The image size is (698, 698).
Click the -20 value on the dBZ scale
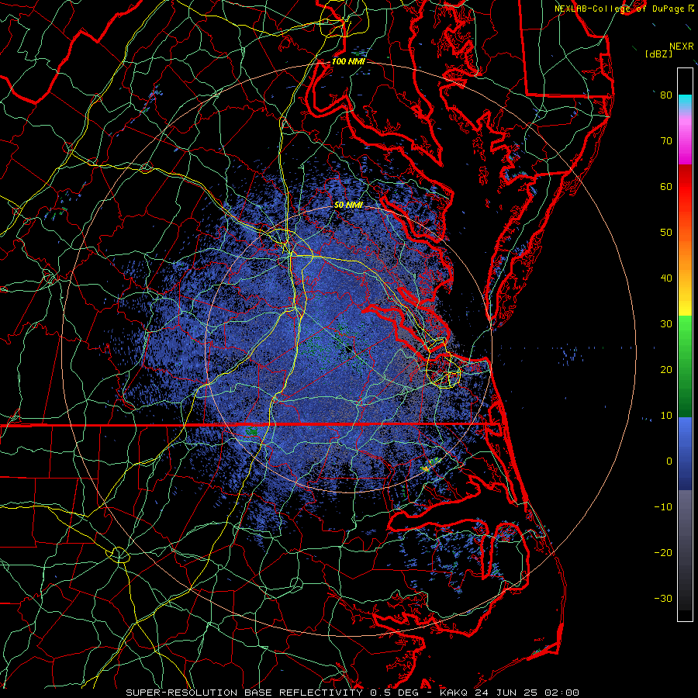coord(663,552)
